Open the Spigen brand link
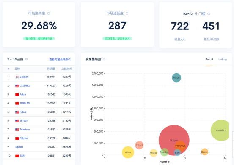234x165 pixels. pos(24,77)
